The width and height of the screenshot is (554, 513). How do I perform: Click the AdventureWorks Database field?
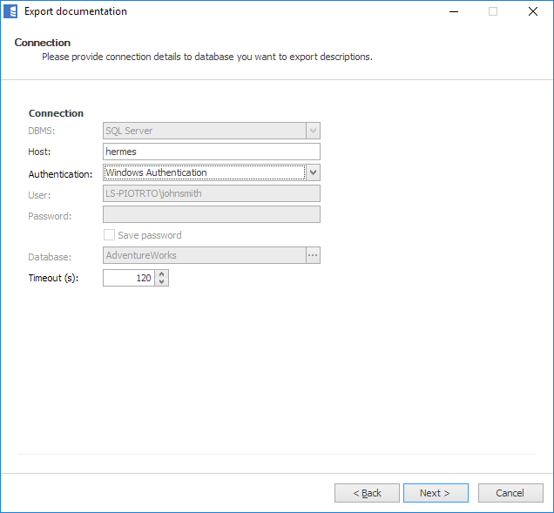204,255
